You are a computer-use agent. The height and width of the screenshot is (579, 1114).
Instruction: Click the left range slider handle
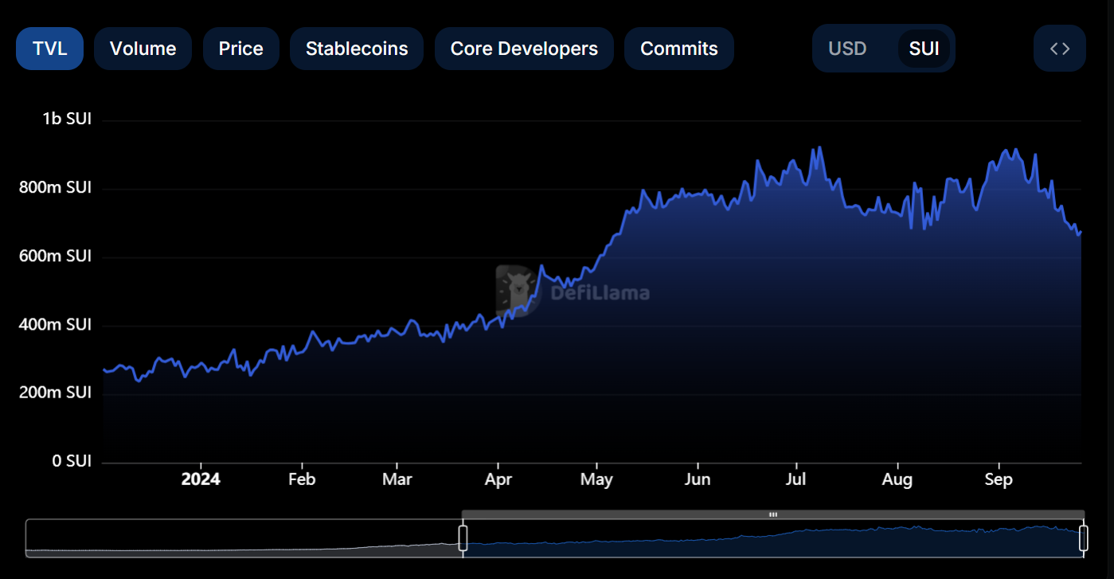coord(463,538)
